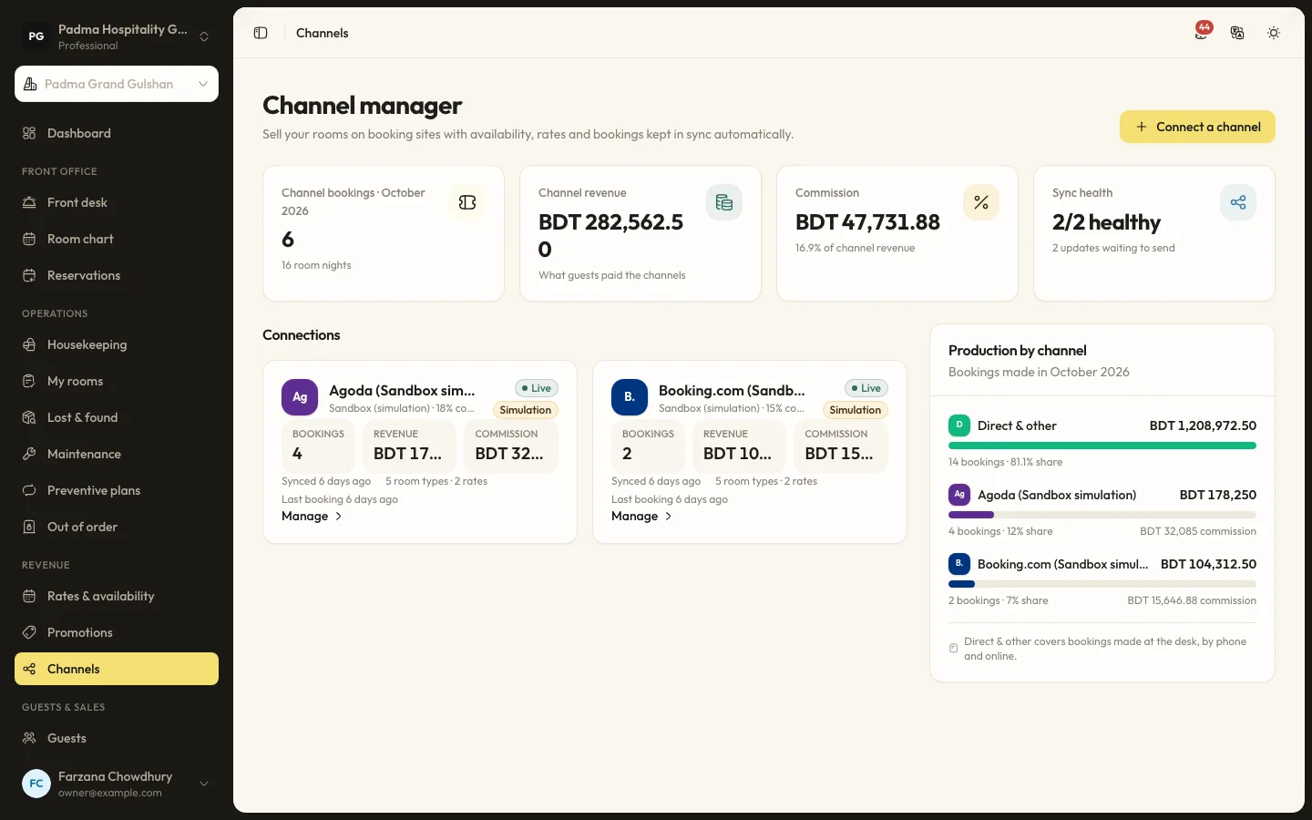Click the FC user avatar
The image size is (1312, 820).
(36, 784)
